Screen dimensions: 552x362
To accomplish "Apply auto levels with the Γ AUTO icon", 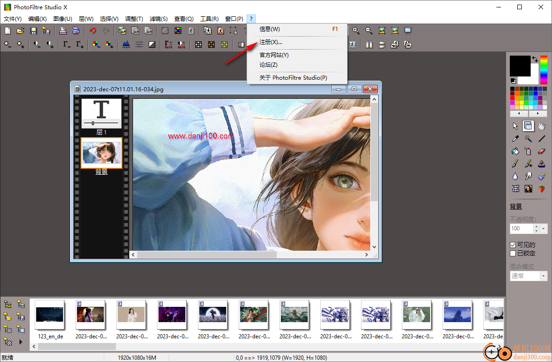I will coord(169,44).
